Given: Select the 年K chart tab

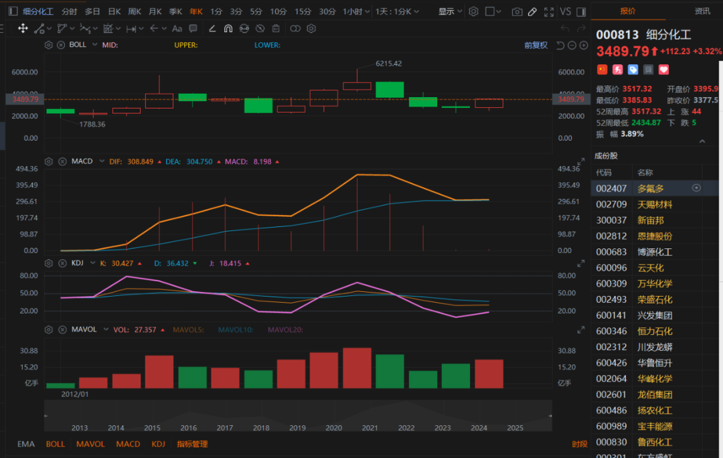Looking at the screenshot, I should 196,11.
